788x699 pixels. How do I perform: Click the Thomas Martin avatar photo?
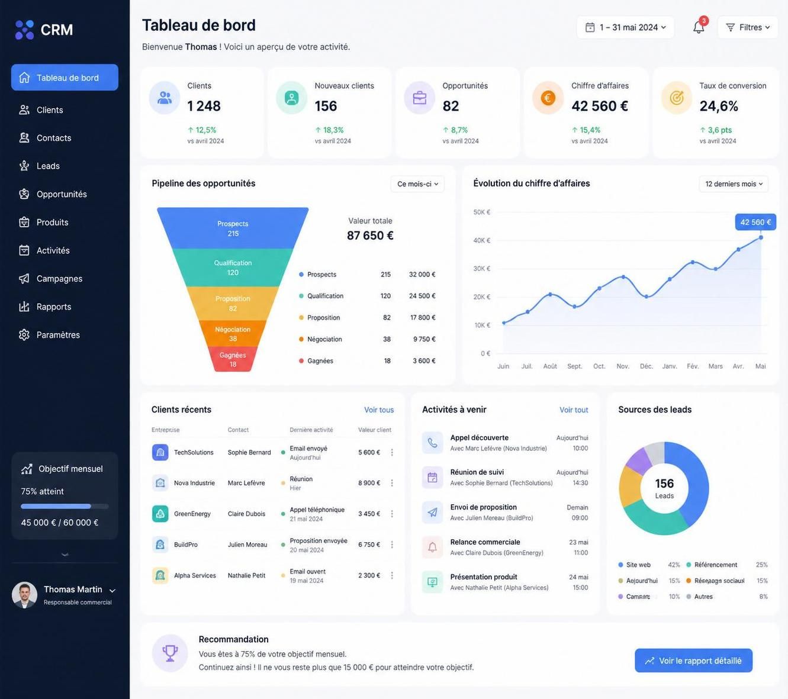24,595
